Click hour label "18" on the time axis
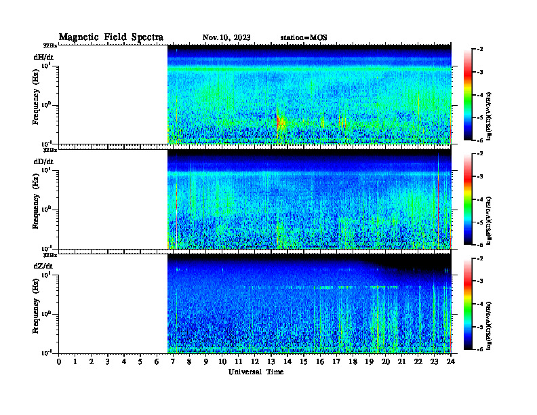Screen dimensions: 537x415 (353, 362)
